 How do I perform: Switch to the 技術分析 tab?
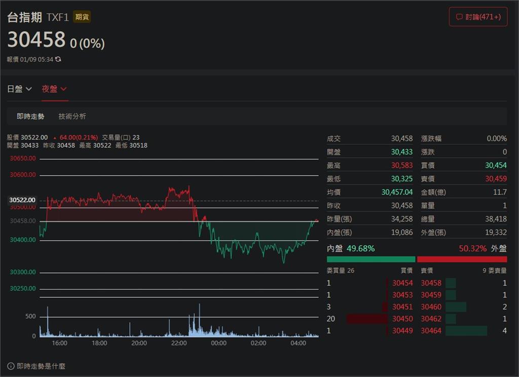click(72, 116)
